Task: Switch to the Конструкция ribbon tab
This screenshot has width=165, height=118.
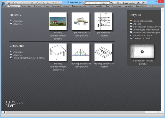Action: (x=26, y=6)
